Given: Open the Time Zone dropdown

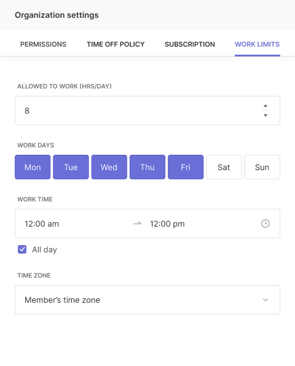Looking at the screenshot, I should tap(147, 300).
